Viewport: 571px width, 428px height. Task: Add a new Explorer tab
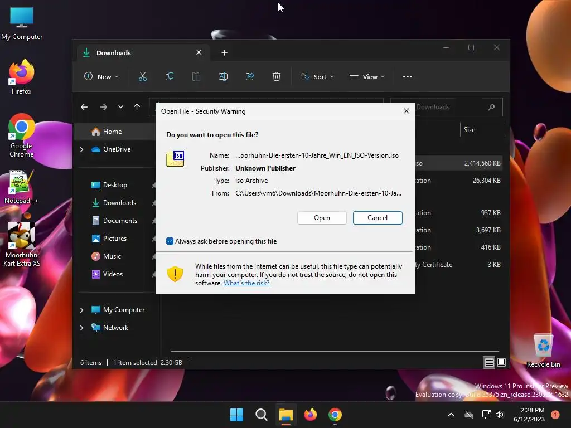(x=224, y=53)
